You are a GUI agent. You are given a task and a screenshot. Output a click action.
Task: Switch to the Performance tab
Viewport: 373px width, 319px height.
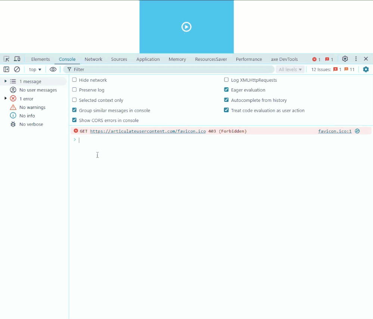point(249,59)
